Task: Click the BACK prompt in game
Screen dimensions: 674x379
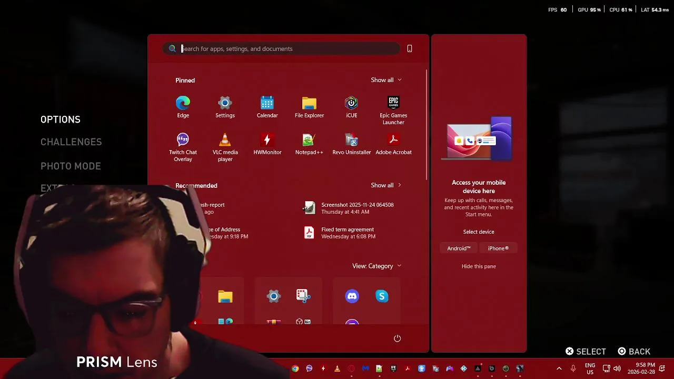Action: point(634,352)
